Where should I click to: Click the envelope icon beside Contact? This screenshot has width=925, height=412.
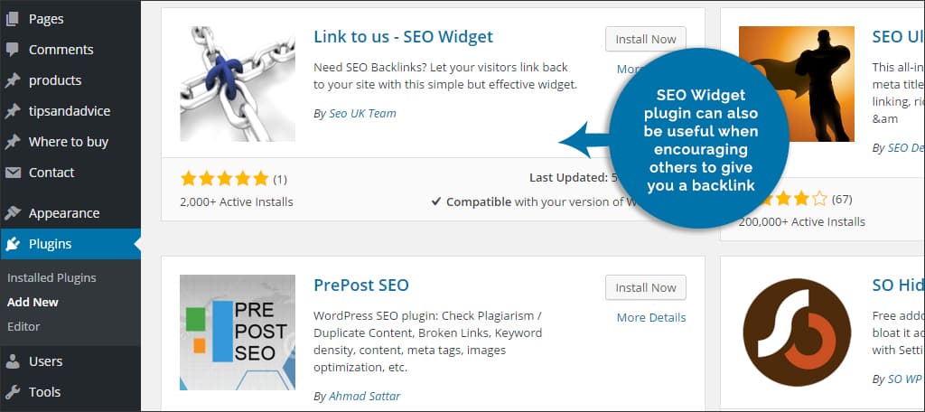[13, 173]
